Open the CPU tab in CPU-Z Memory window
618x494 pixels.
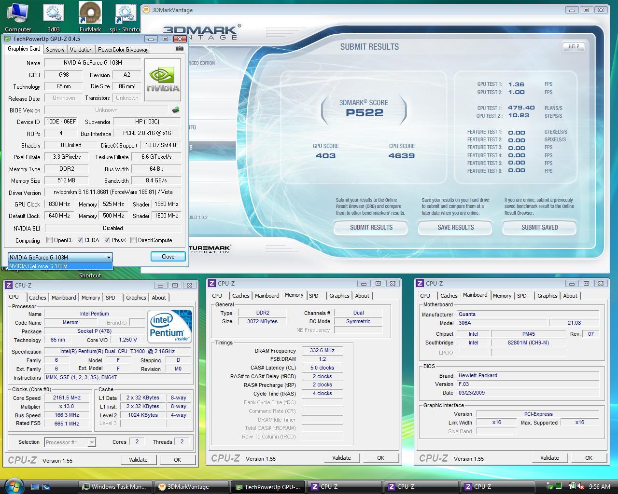(x=217, y=296)
